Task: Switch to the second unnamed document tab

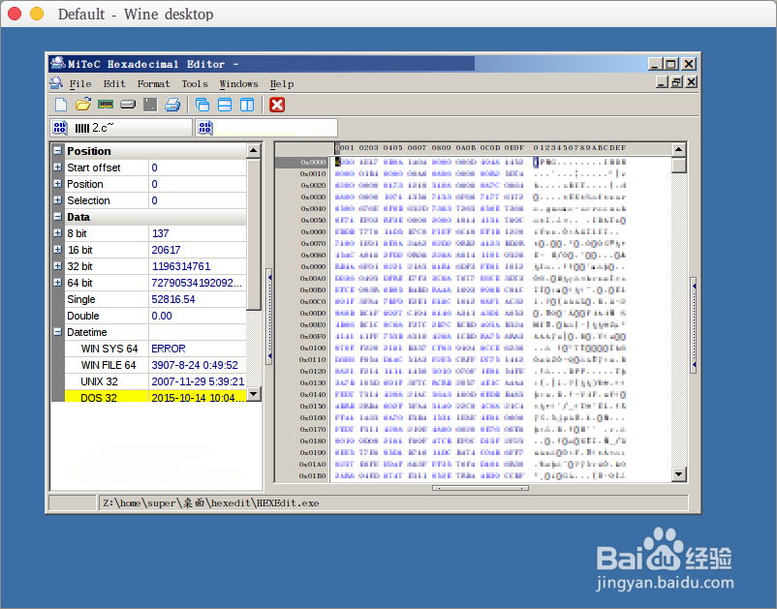Action: 266,128
